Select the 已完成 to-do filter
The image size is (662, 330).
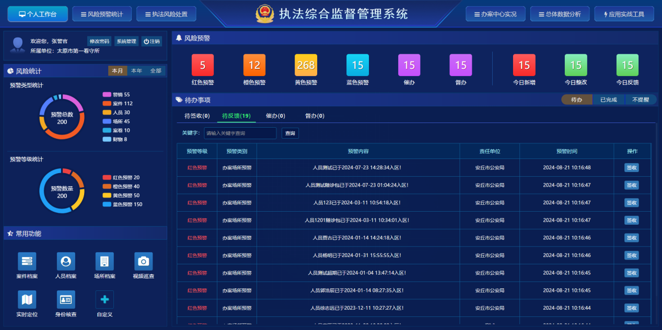point(609,100)
